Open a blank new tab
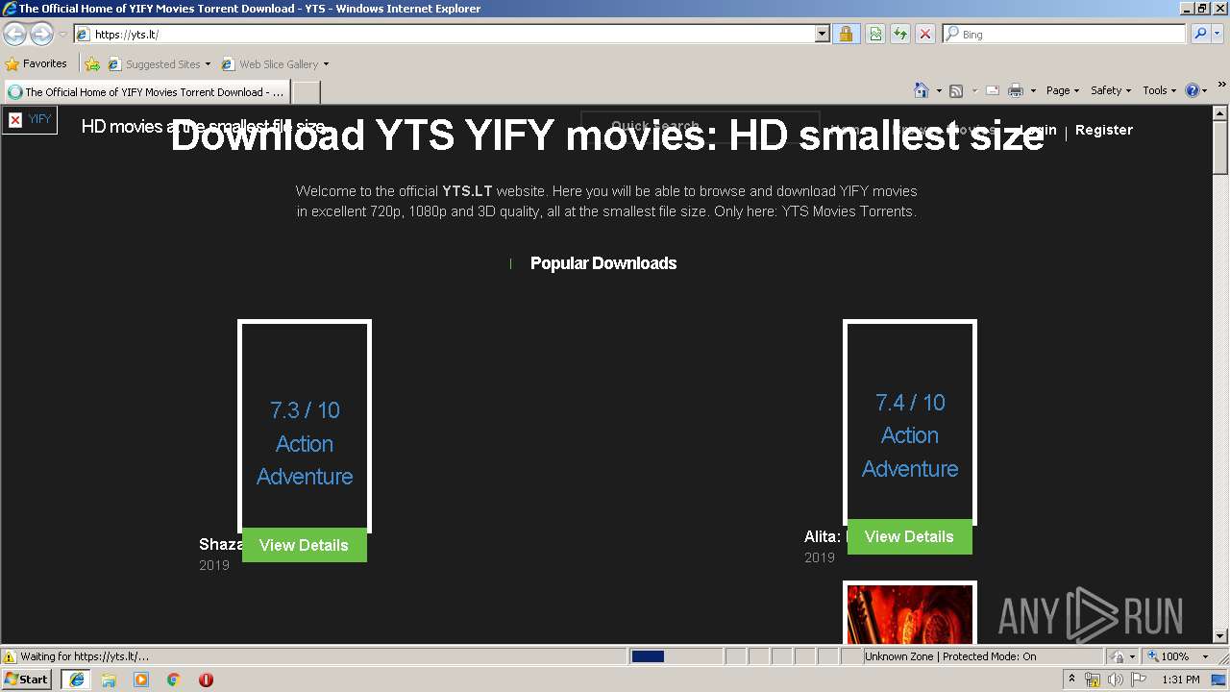 (x=306, y=92)
